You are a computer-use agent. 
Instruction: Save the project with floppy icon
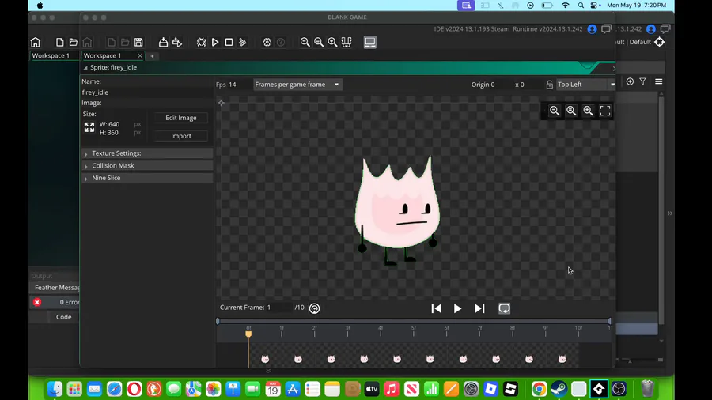pos(138,42)
